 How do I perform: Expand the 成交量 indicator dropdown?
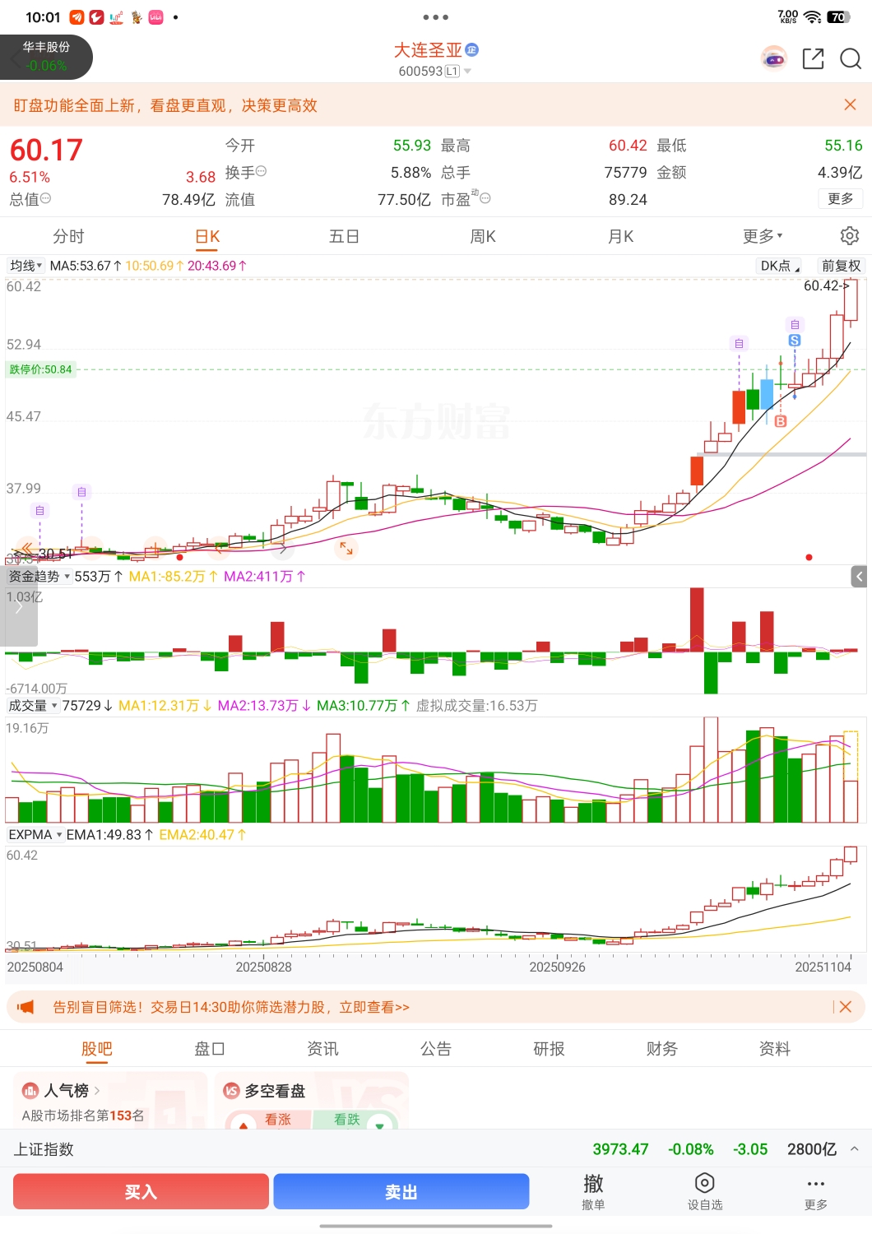coord(33,706)
